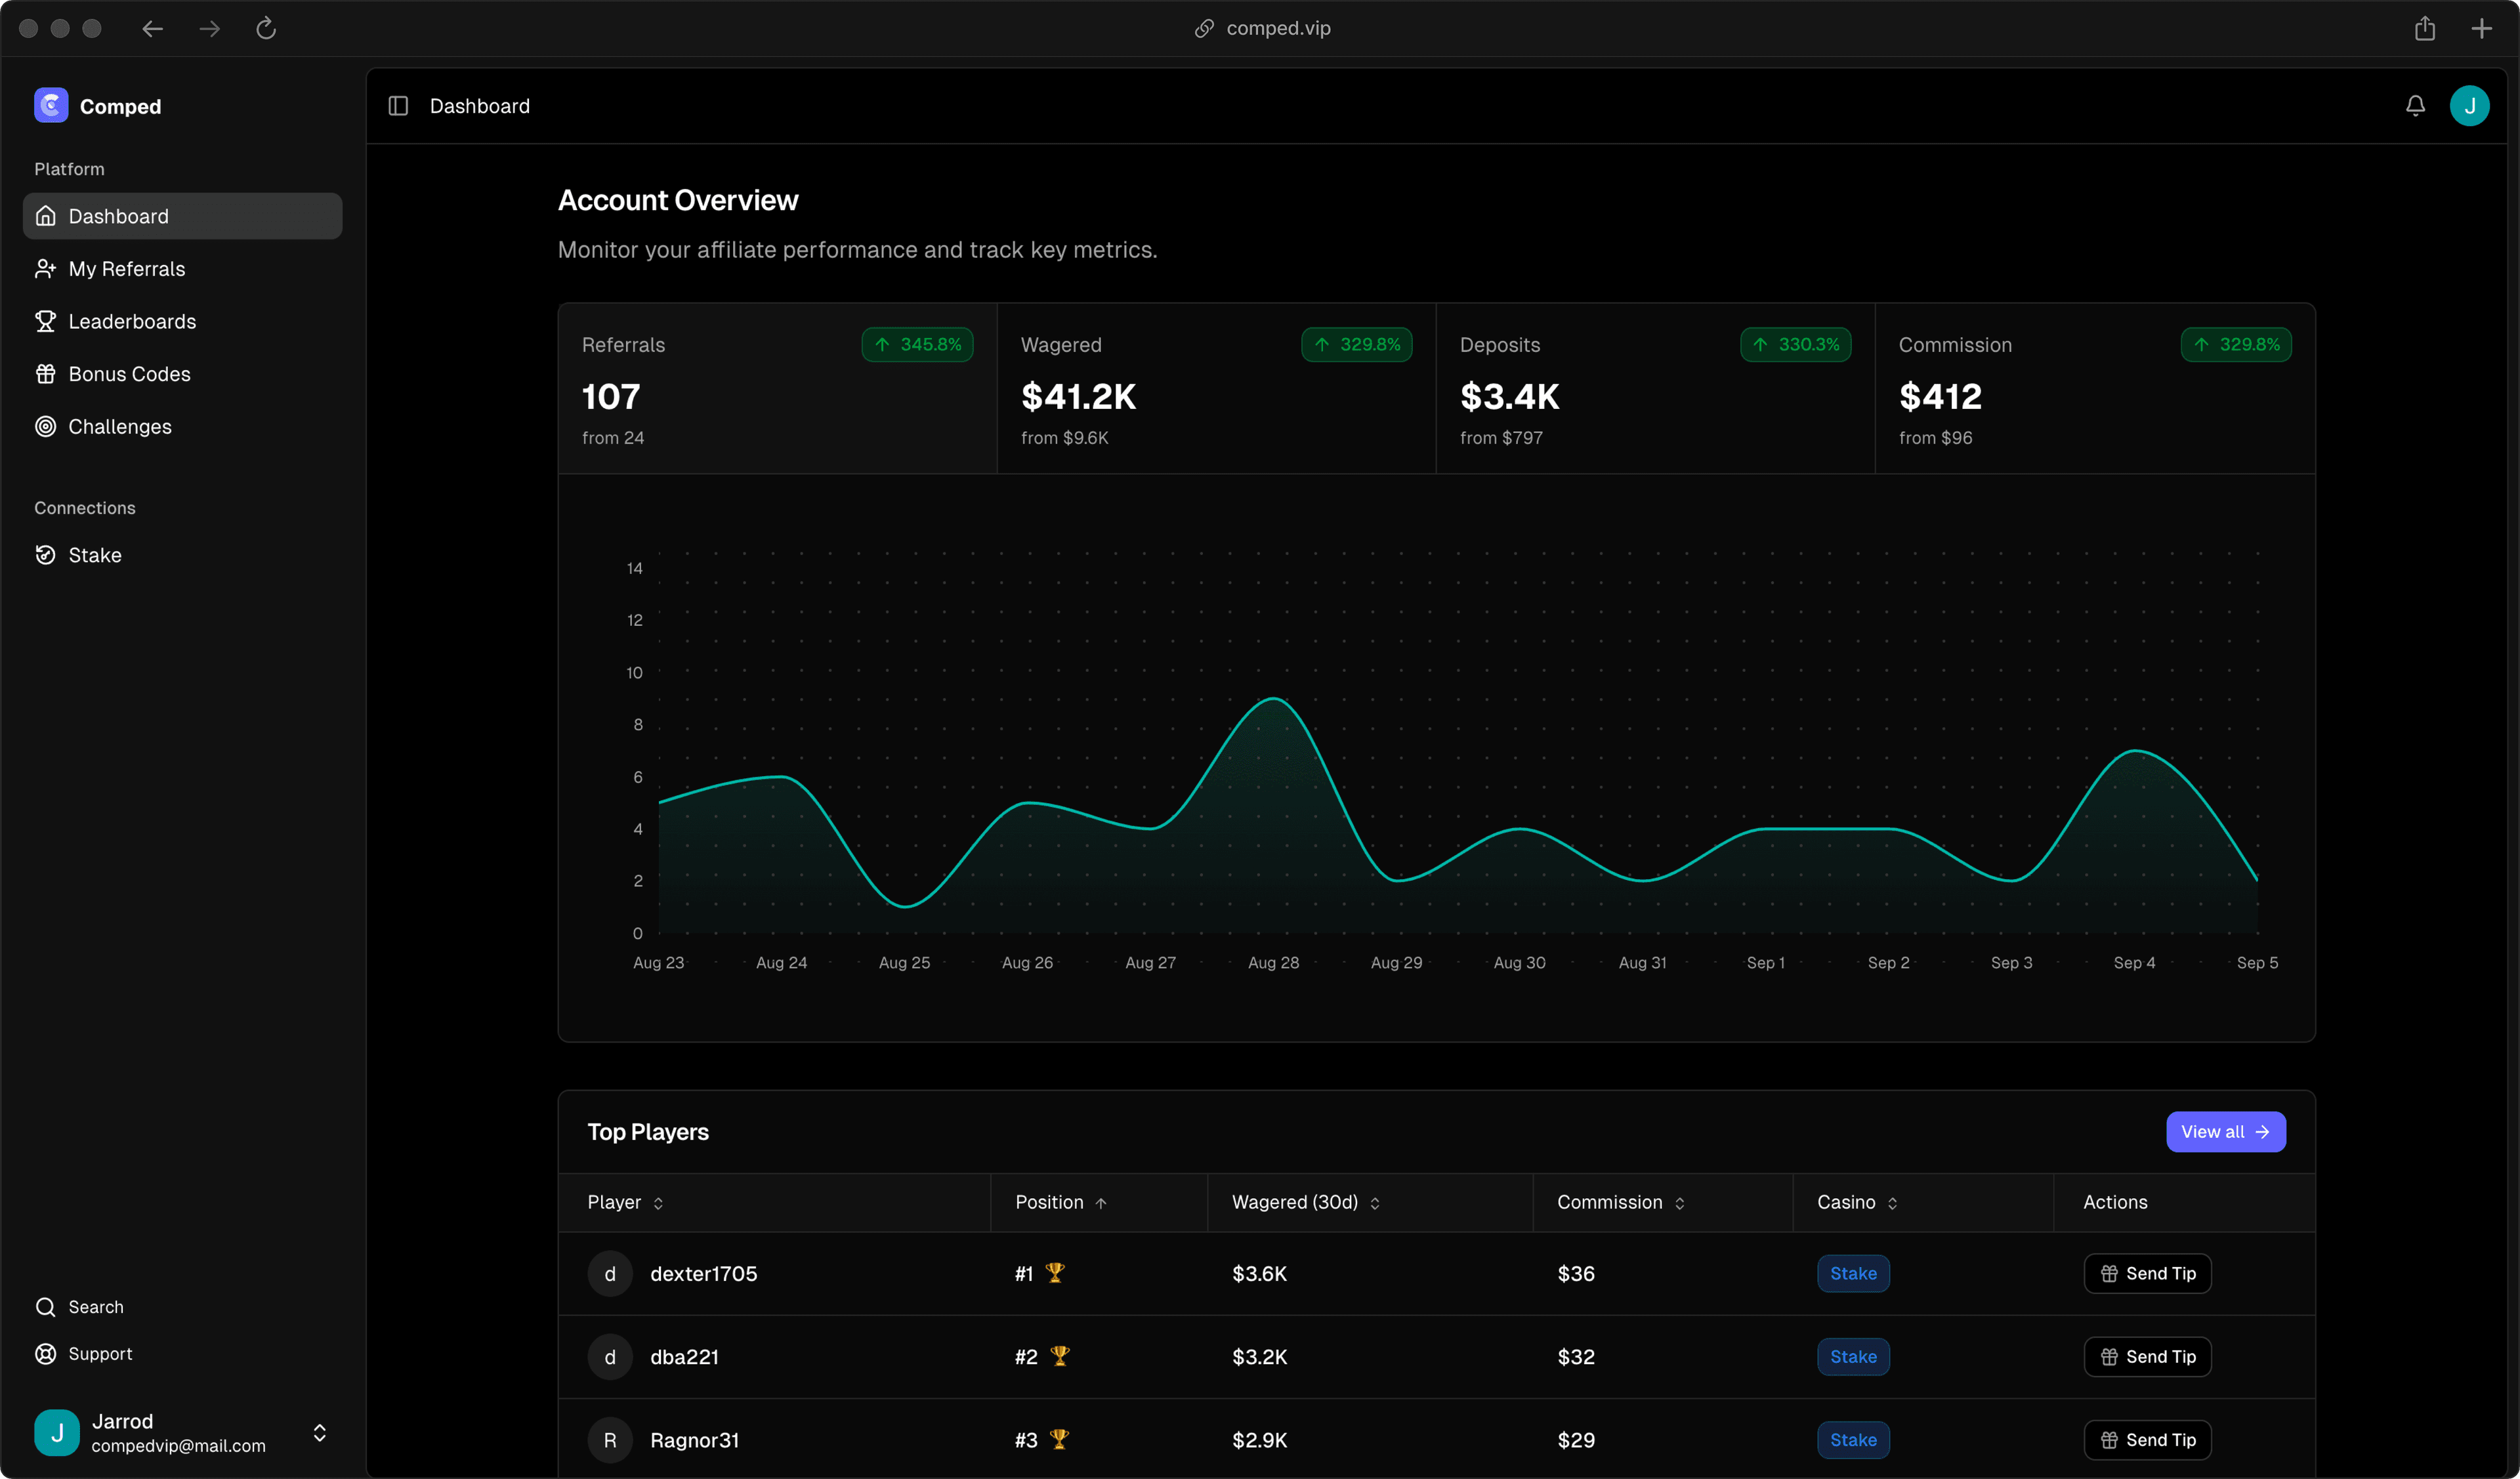Sort table by Casino column
This screenshot has height=1479, width=2520.
(x=1857, y=1202)
